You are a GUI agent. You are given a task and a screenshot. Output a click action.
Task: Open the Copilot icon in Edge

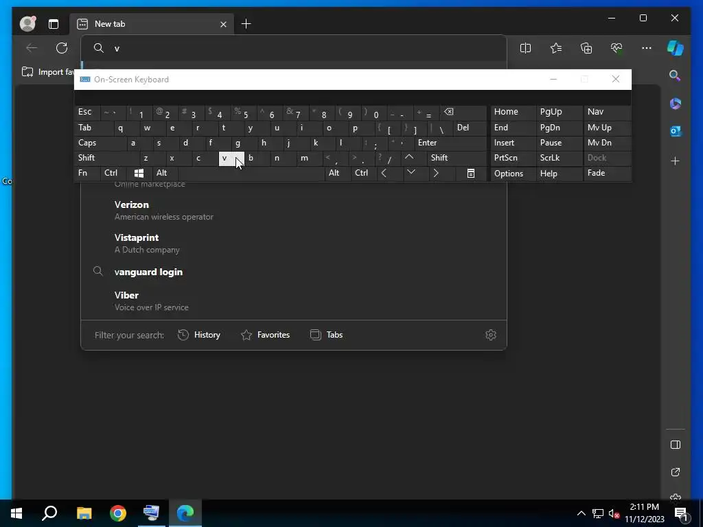pyautogui.click(x=676, y=48)
